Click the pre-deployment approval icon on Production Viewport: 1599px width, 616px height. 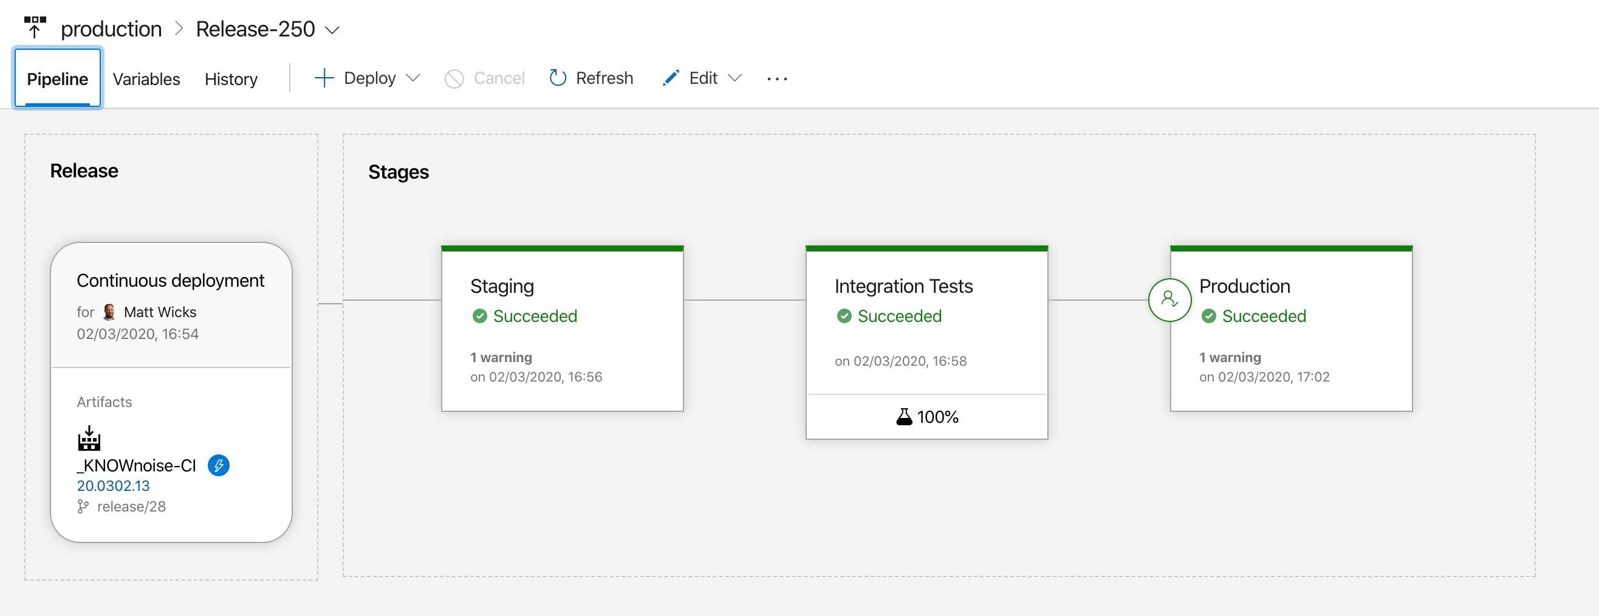click(x=1169, y=300)
